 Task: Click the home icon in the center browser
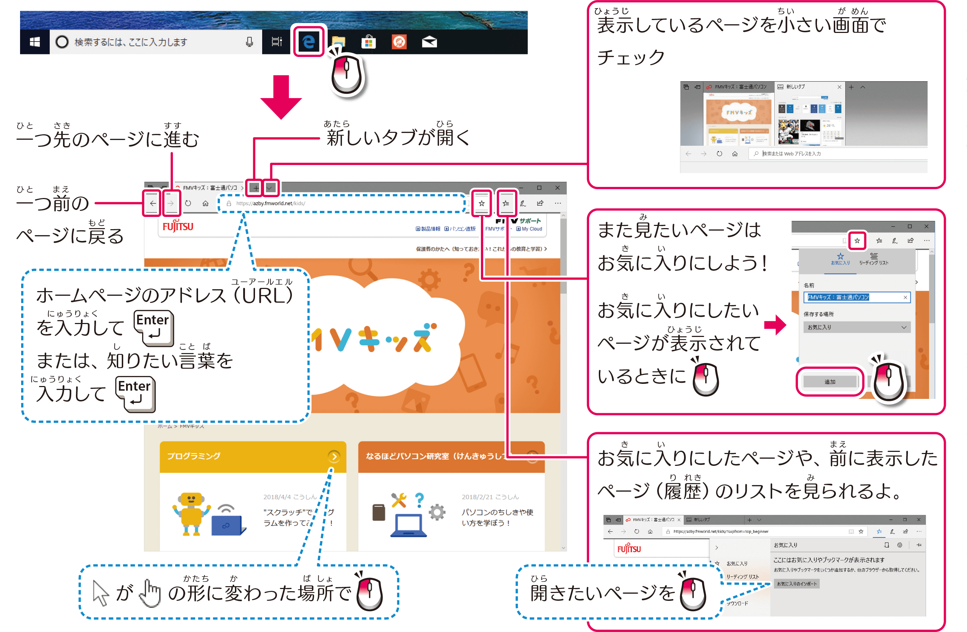(206, 203)
